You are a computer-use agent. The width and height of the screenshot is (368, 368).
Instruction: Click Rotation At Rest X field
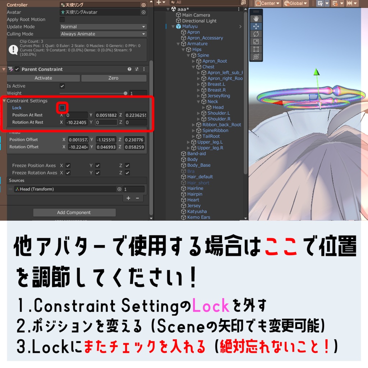(77, 122)
